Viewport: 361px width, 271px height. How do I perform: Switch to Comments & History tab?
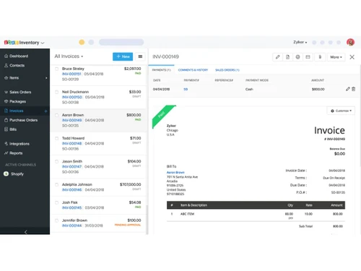click(193, 70)
